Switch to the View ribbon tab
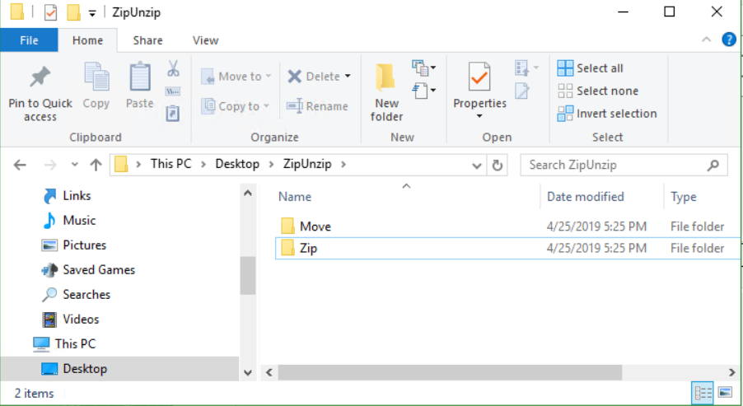 205,40
